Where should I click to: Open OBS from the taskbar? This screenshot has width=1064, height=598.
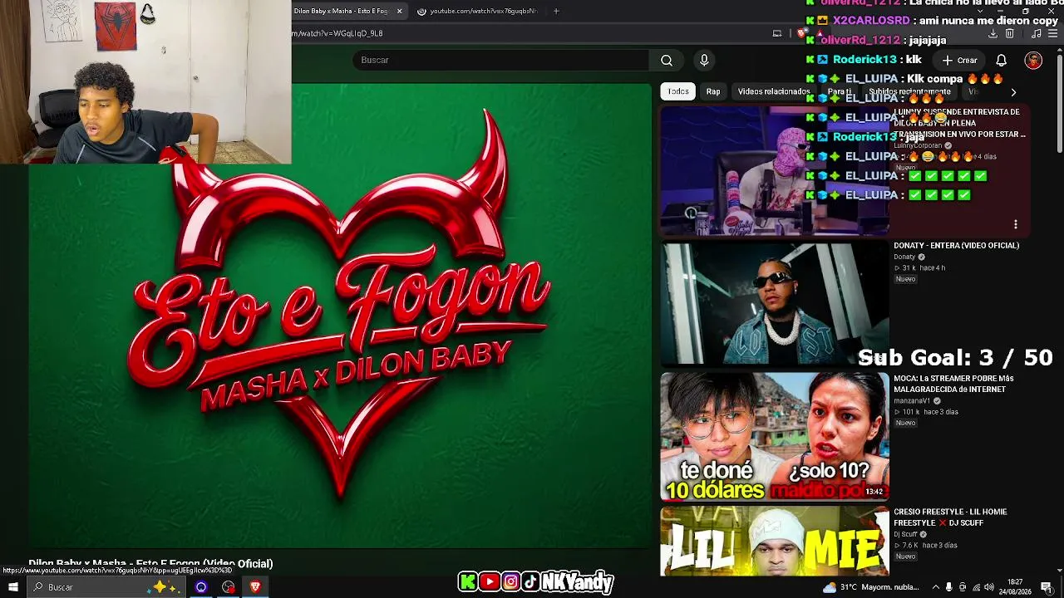[x=229, y=587]
